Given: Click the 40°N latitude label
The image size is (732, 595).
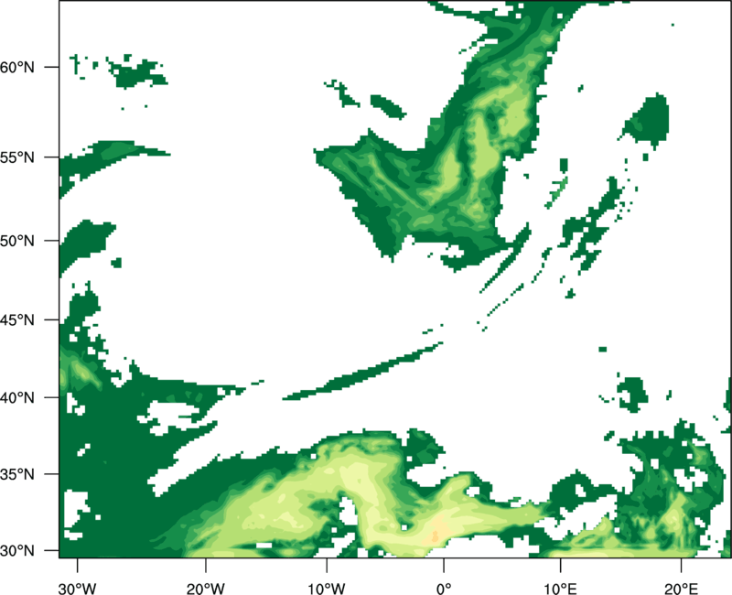Looking at the screenshot, I should click(17, 398).
